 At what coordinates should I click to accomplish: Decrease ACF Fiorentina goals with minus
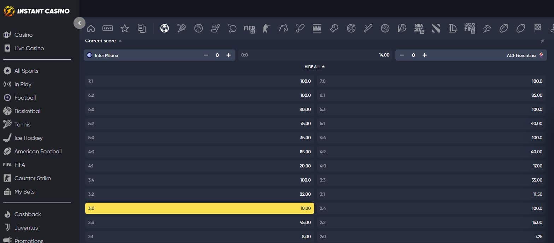(402, 55)
